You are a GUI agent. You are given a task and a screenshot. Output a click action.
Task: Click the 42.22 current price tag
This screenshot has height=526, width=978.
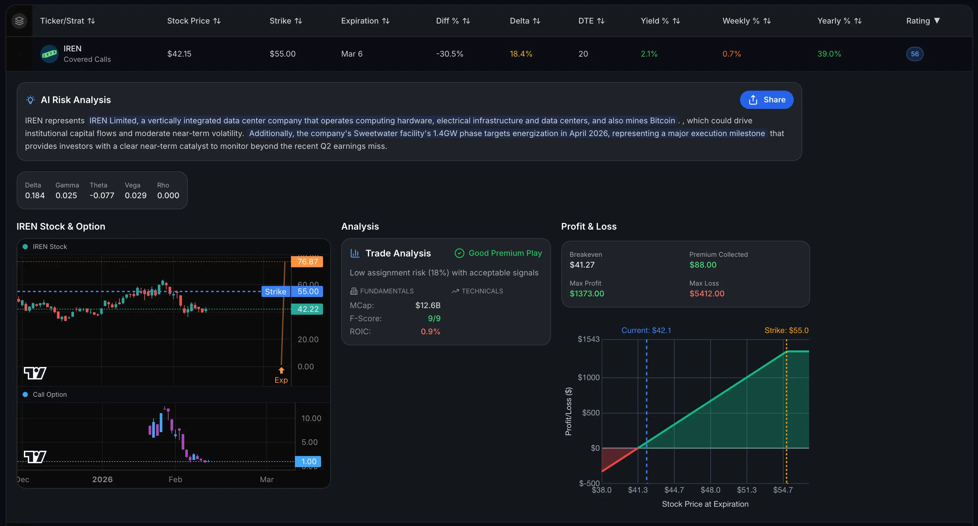tap(307, 309)
